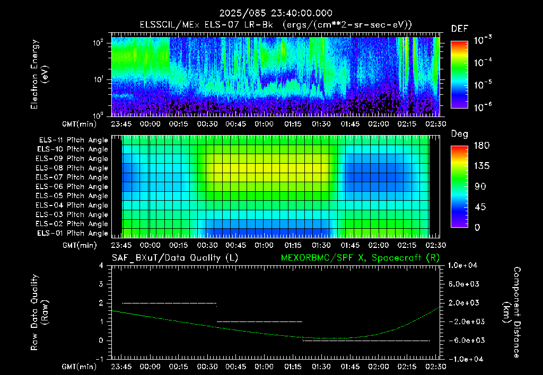Click the Component Distance (km) axis label
Image resolution: width=543 pixels, height=375 pixels.
click(512, 312)
